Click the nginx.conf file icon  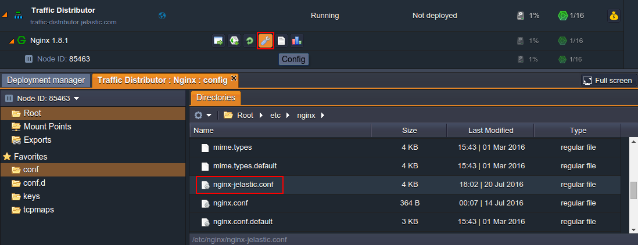tap(206, 203)
